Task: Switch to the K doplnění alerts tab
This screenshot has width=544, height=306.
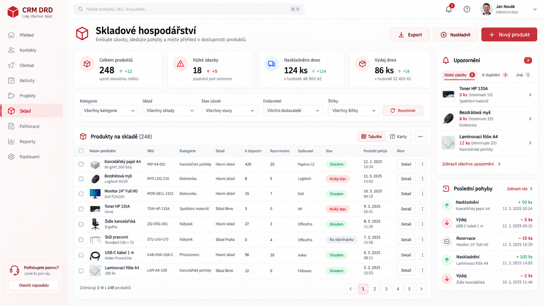Action: (495, 75)
